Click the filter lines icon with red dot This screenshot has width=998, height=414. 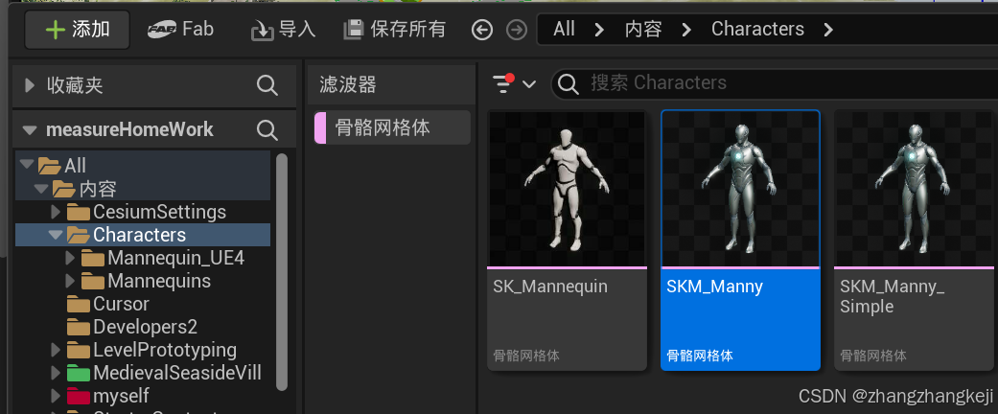pos(503,83)
